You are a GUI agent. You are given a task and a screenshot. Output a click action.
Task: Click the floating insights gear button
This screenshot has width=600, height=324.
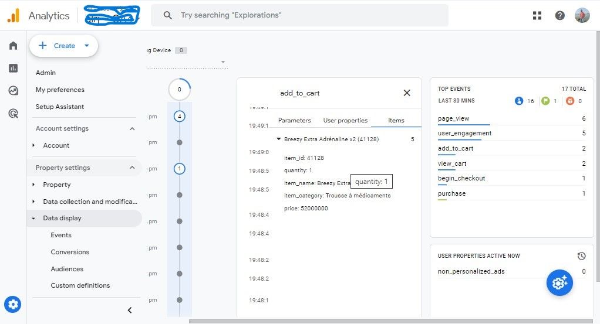559,283
